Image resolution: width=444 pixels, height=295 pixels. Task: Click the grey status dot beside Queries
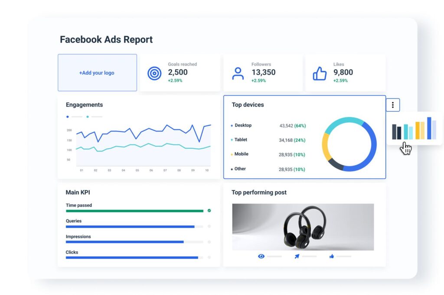point(209,226)
